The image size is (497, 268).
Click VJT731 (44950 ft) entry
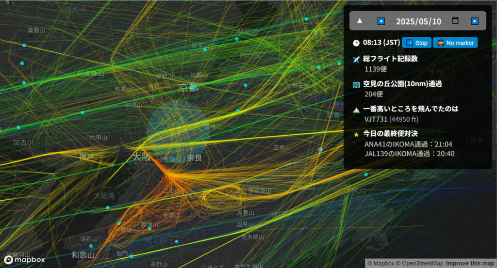[392, 119]
